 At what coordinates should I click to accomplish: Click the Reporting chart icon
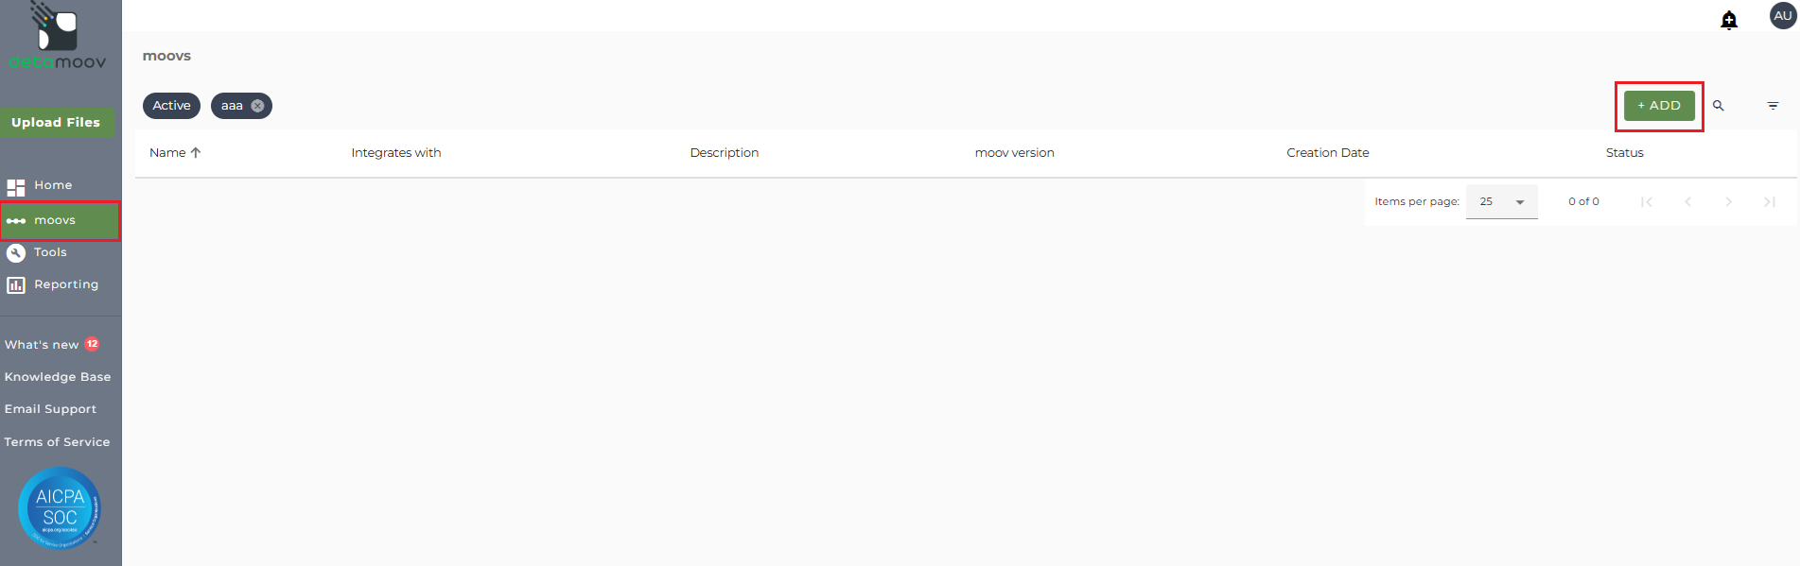coord(16,285)
